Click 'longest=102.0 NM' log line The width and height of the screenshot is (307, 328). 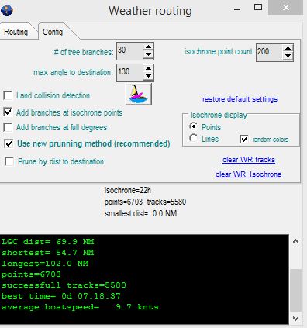coord(45,264)
